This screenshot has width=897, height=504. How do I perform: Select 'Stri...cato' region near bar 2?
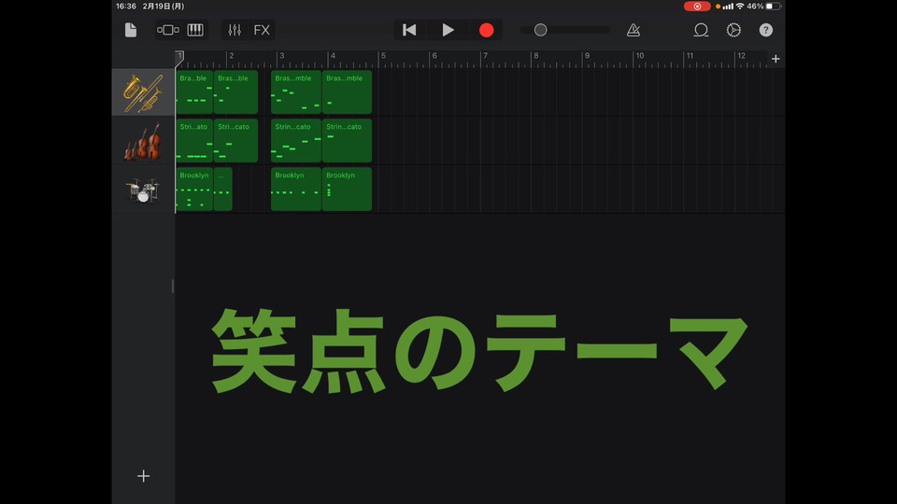tap(235, 141)
